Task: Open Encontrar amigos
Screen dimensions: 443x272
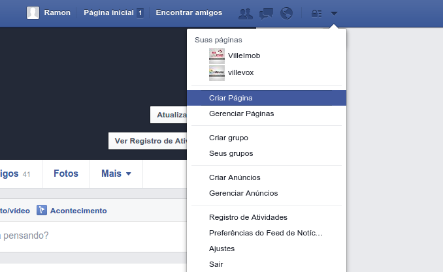Action: pos(189,12)
